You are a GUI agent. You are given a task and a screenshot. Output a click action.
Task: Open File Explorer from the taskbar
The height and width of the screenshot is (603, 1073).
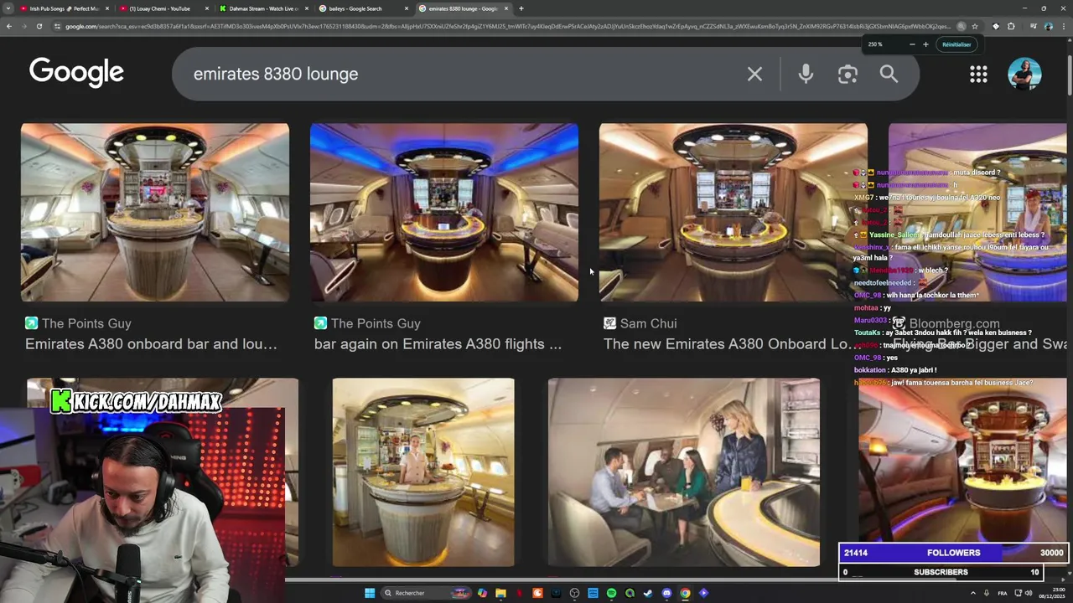(500, 593)
